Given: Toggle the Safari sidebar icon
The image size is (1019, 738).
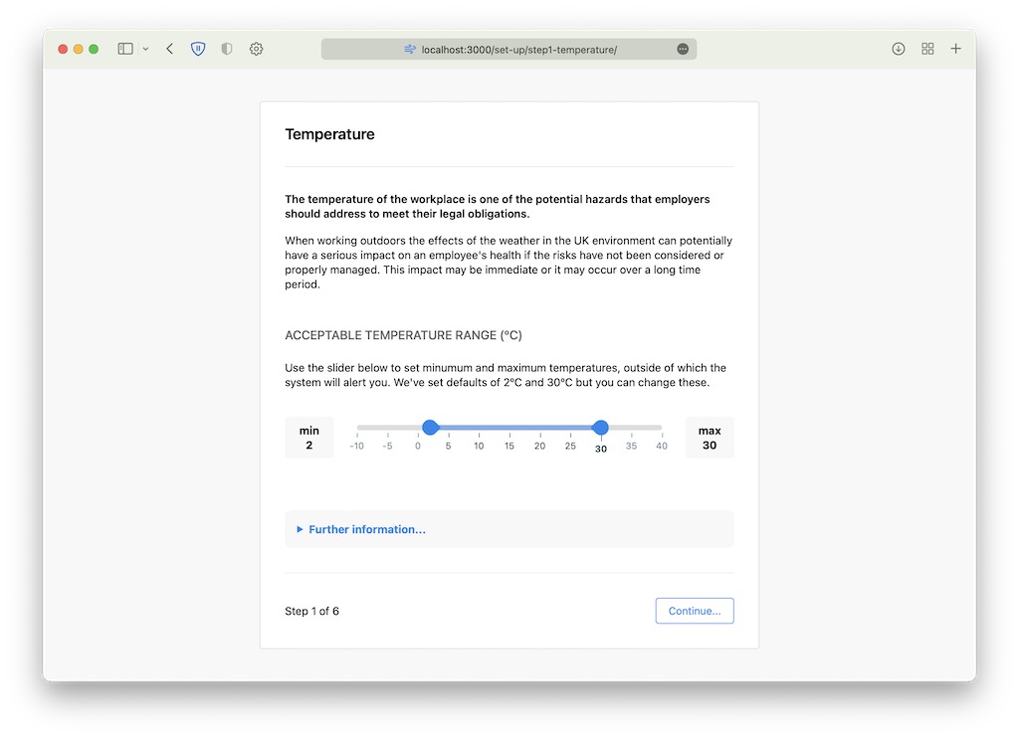Looking at the screenshot, I should pyautogui.click(x=125, y=49).
